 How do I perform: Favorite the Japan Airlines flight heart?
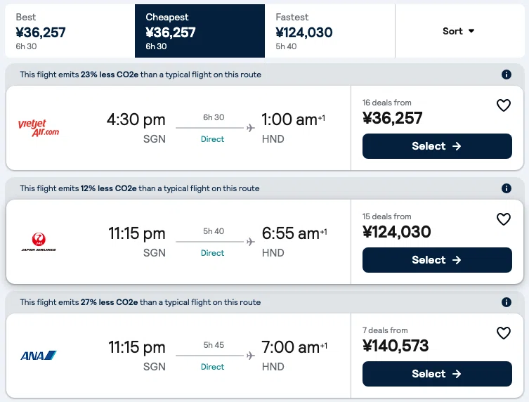(504, 219)
